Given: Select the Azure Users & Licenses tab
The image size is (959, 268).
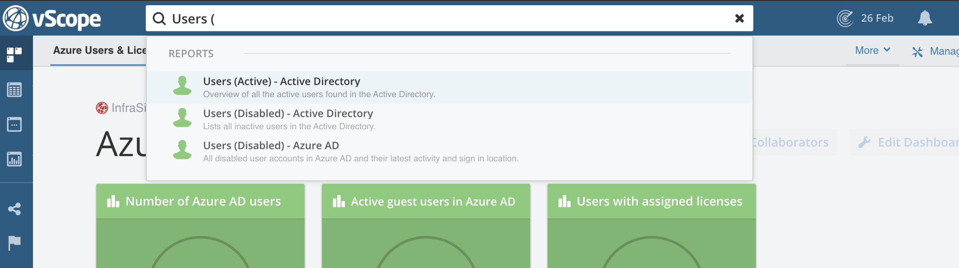Looking at the screenshot, I should point(99,50).
